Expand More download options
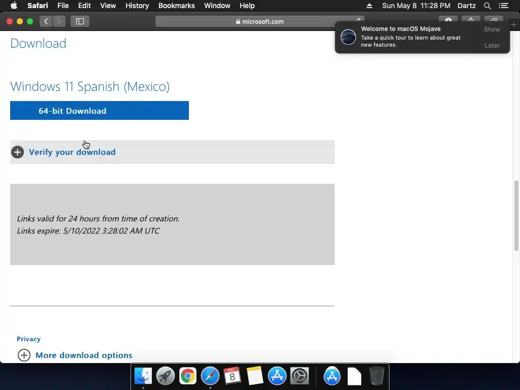This screenshot has height=390, width=520. (x=84, y=355)
